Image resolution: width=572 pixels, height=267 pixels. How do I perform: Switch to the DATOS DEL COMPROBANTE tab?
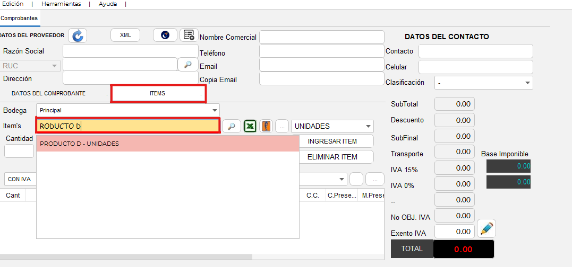click(x=48, y=93)
